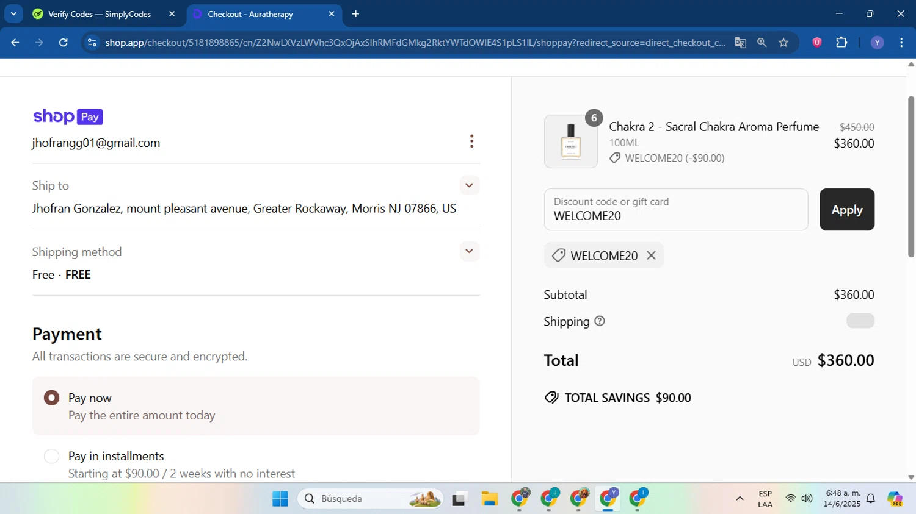This screenshot has width=916, height=514.
Task: Translate this page icon
Action: pyautogui.click(x=741, y=43)
